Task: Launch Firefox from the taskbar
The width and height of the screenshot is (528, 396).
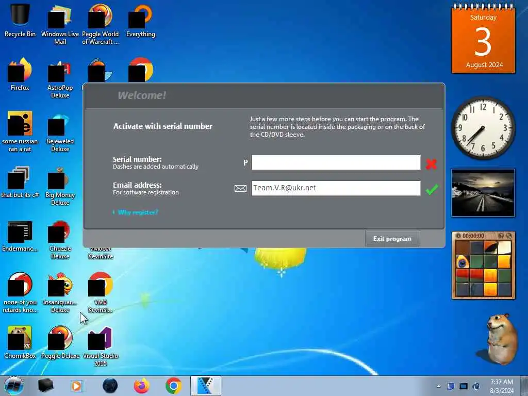Action: coord(142,386)
